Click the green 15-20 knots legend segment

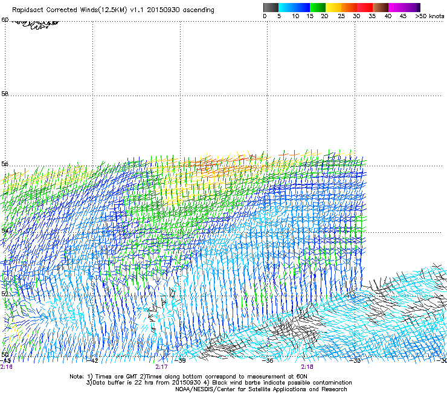pos(318,7)
